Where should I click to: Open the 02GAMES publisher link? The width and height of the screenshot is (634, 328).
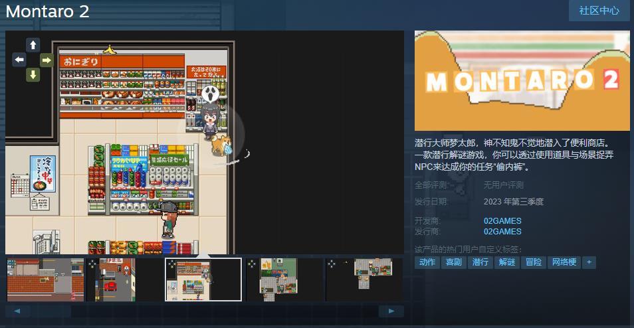(502, 232)
